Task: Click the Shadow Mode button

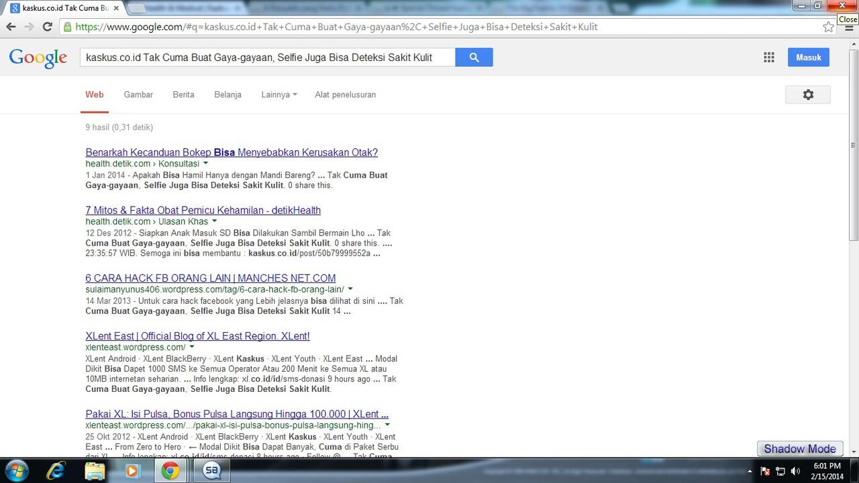Action: [x=800, y=449]
